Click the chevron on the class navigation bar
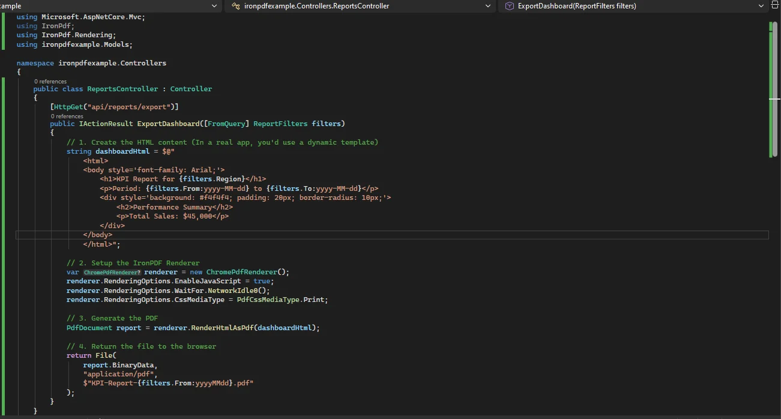The height and width of the screenshot is (419, 781). 489,6
